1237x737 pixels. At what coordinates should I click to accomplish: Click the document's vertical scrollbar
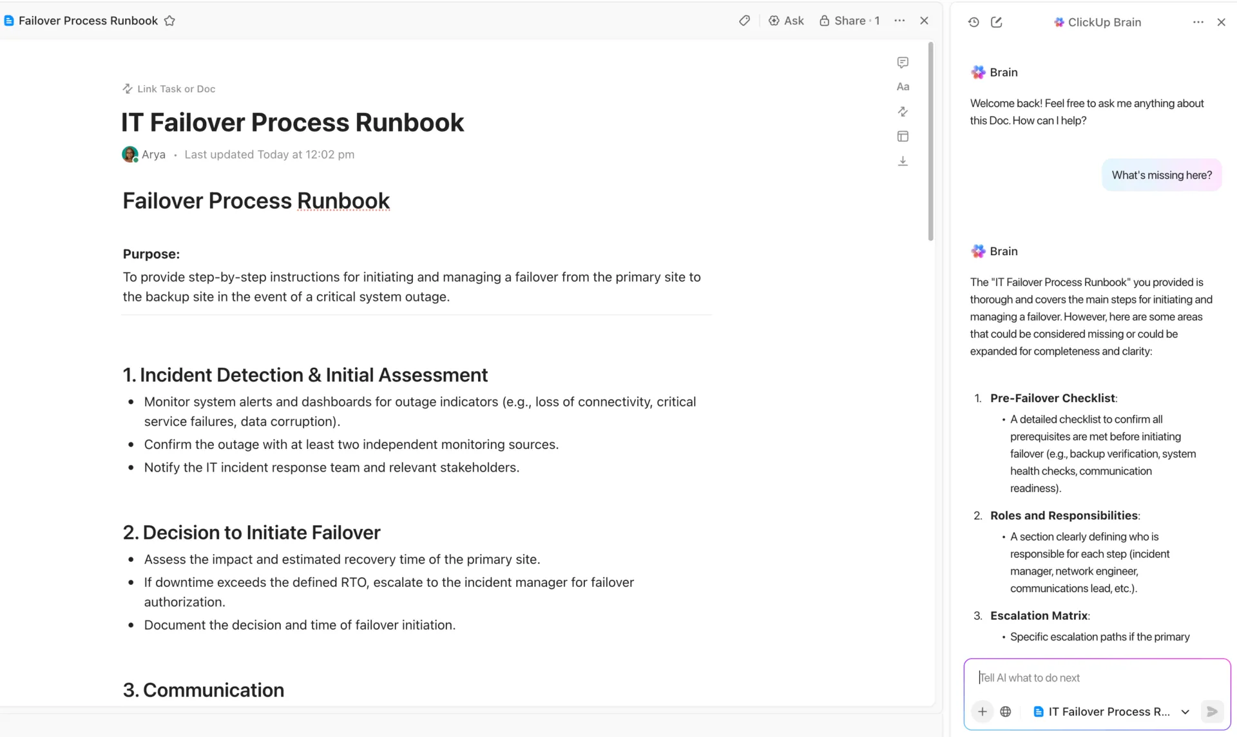(930, 141)
